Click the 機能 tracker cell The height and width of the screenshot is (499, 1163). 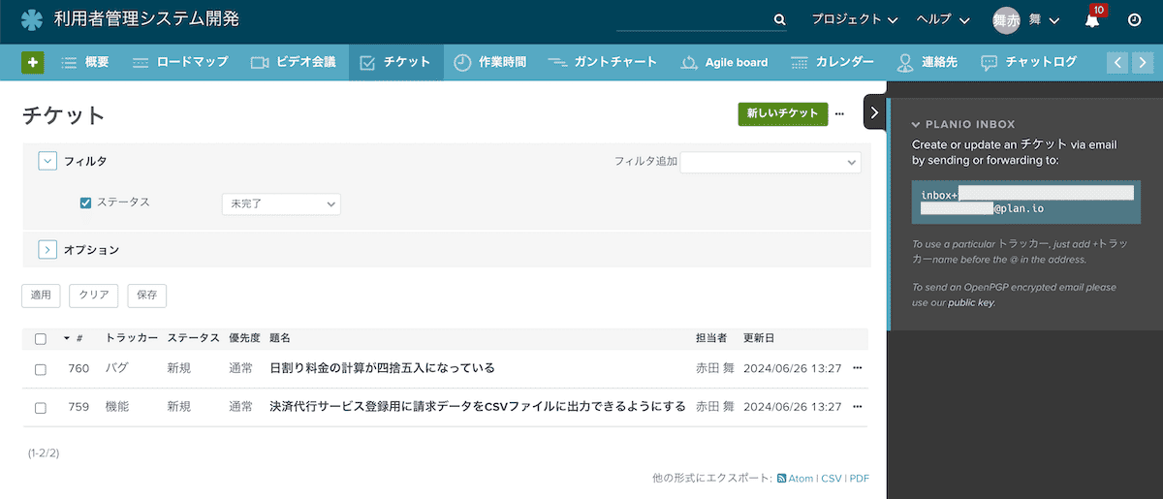coord(116,407)
